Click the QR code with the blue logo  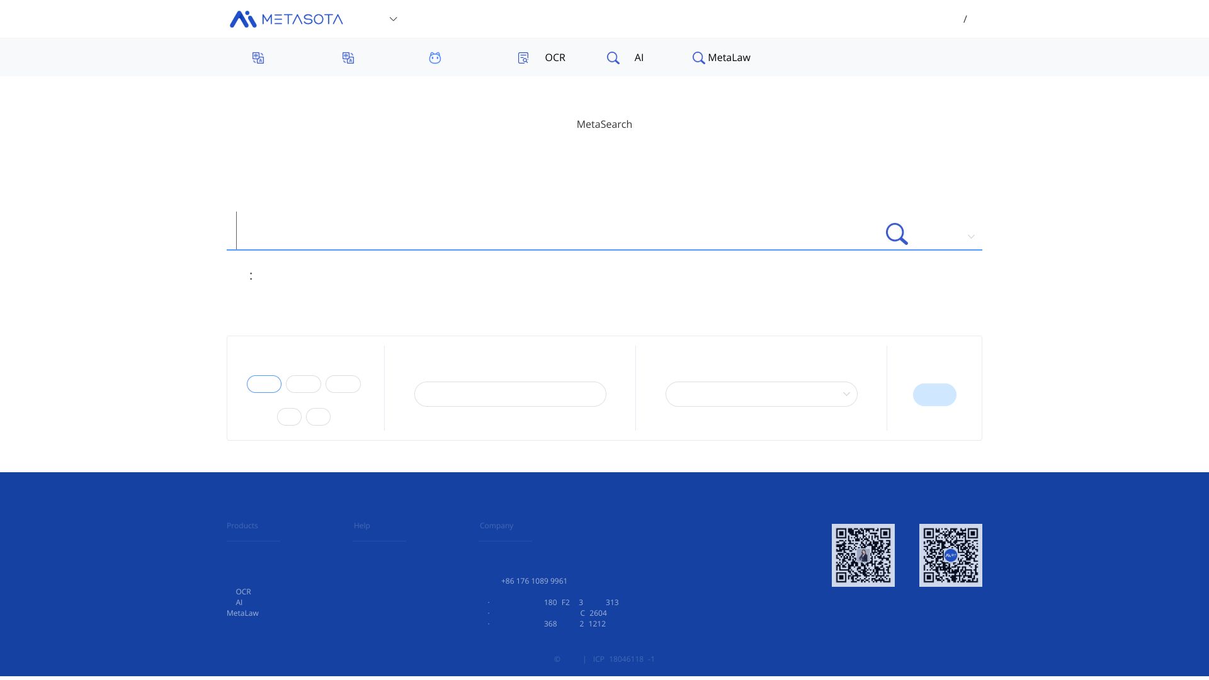[x=951, y=555]
